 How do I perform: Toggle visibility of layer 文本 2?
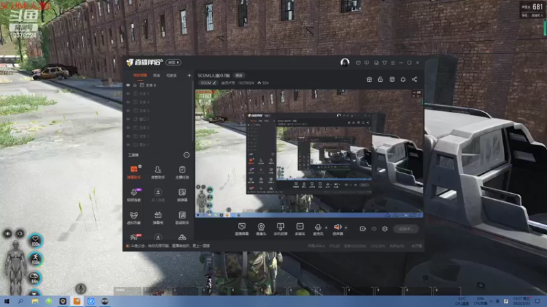coord(128,128)
